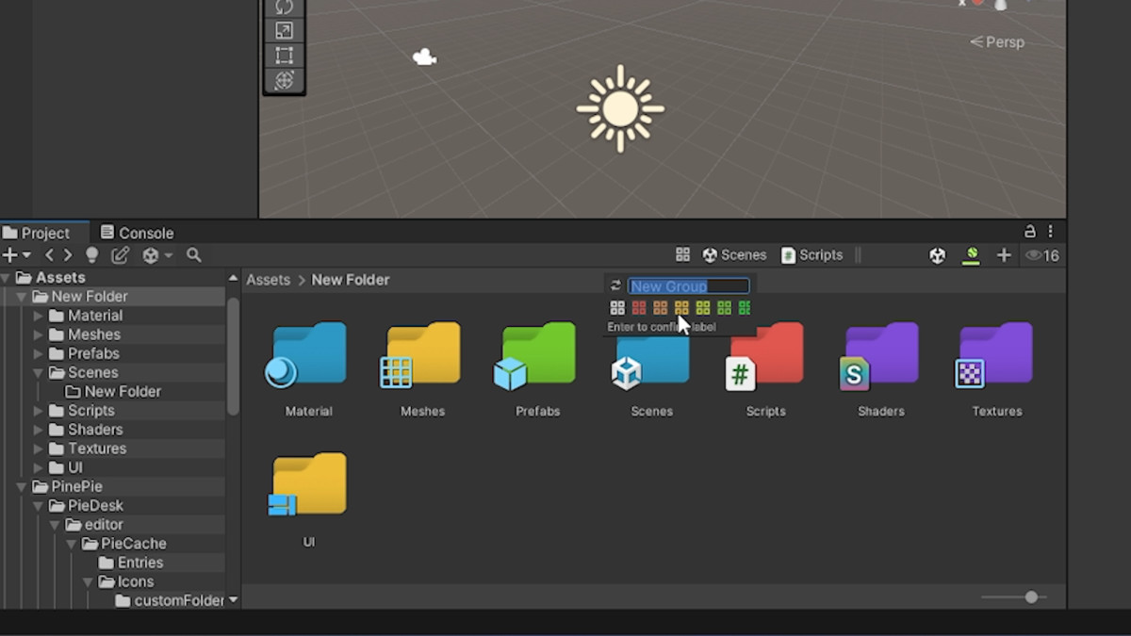Screen dimensions: 1131x636
Task: Collapse the Assets root in tree
Action: [x=6, y=277]
